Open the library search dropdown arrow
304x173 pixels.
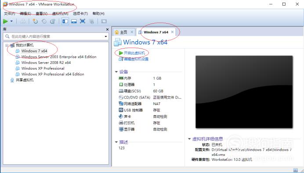click(x=106, y=36)
